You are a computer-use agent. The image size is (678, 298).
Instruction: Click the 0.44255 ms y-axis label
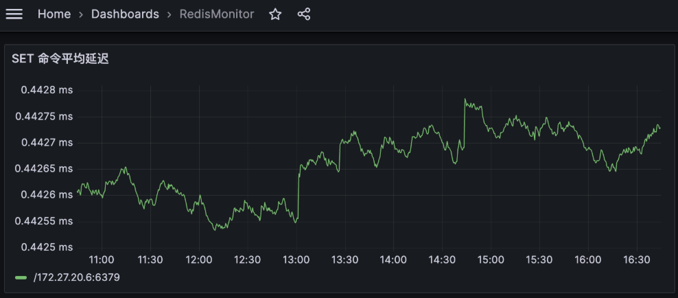point(44,221)
